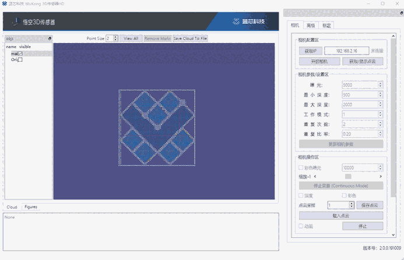Open the Cloud tab below the viewport
The image size is (404, 260).
pyautogui.click(x=12, y=207)
